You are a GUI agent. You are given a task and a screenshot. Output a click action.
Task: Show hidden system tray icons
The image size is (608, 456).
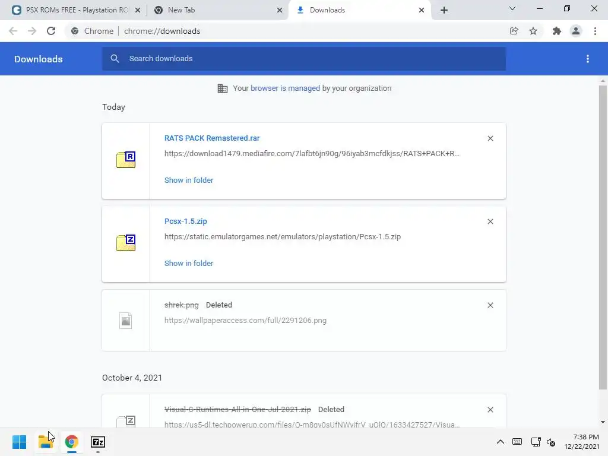[501, 442]
